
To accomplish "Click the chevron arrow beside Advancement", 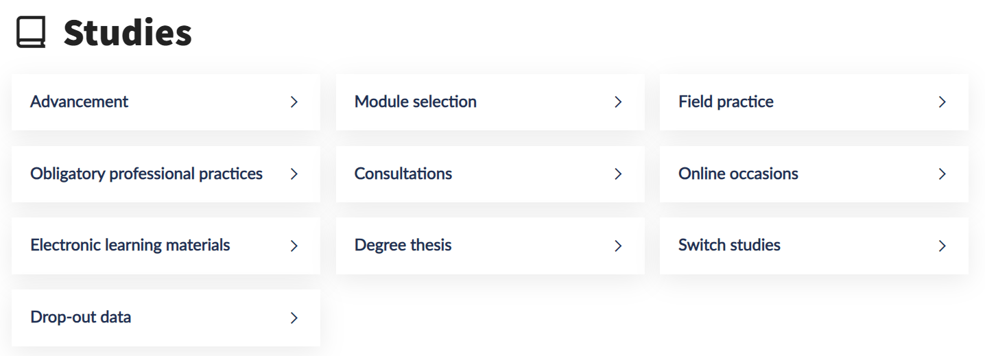I will pos(294,102).
